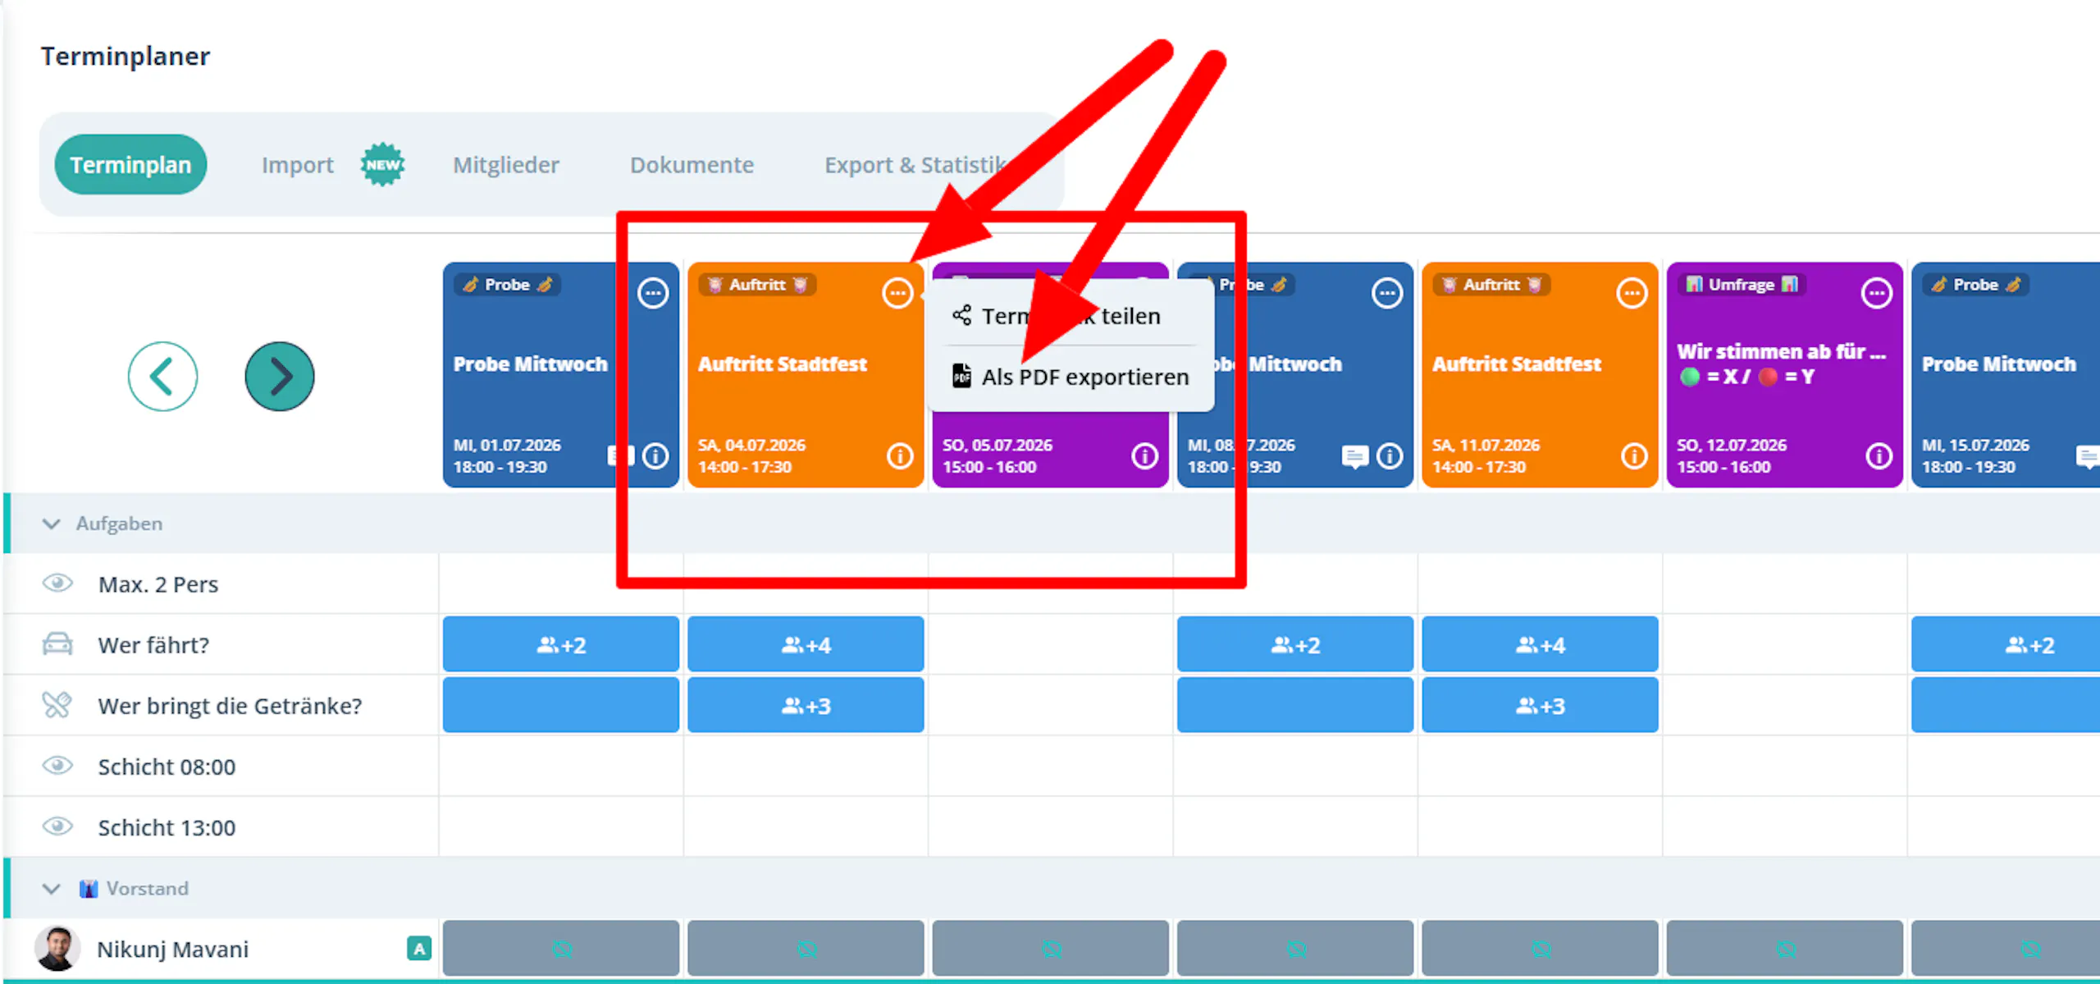This screenshot has height=984, width=2100.
Task: Show info for the event on SO, 05.07.2026
Action: 1145,455
